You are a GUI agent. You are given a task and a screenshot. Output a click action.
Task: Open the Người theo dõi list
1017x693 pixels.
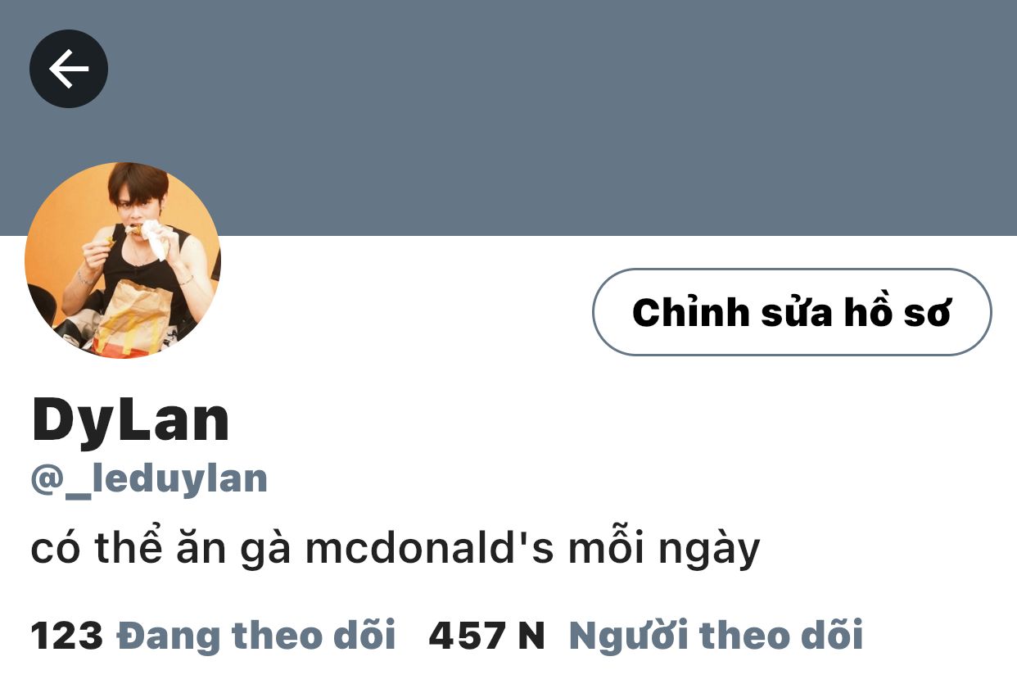coord(716,636)
